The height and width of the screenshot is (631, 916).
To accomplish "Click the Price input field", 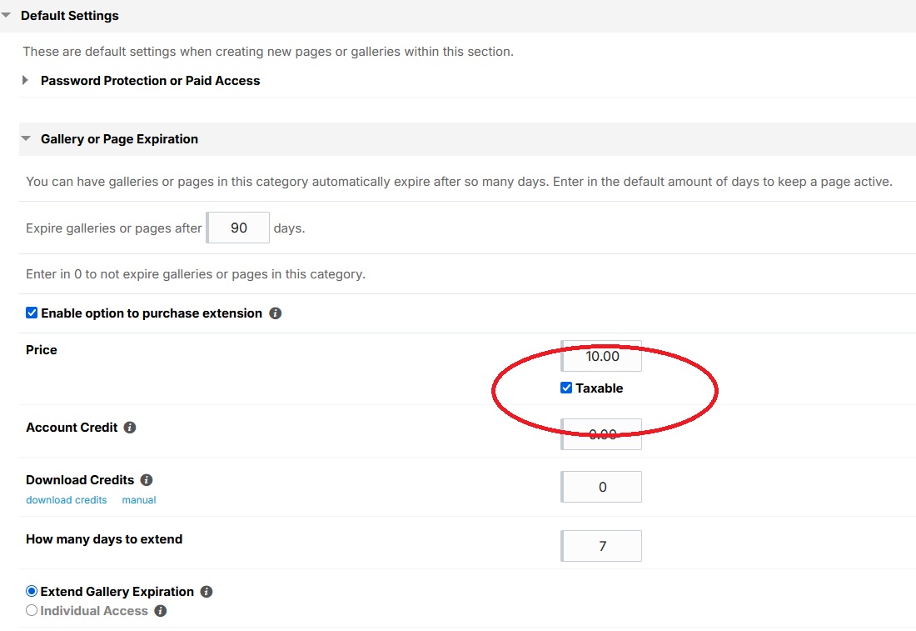I will click(x=602, y=356).
